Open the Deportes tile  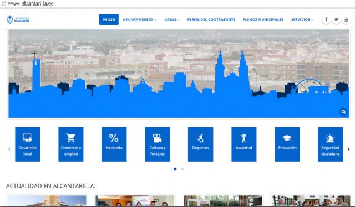point(201,144)
